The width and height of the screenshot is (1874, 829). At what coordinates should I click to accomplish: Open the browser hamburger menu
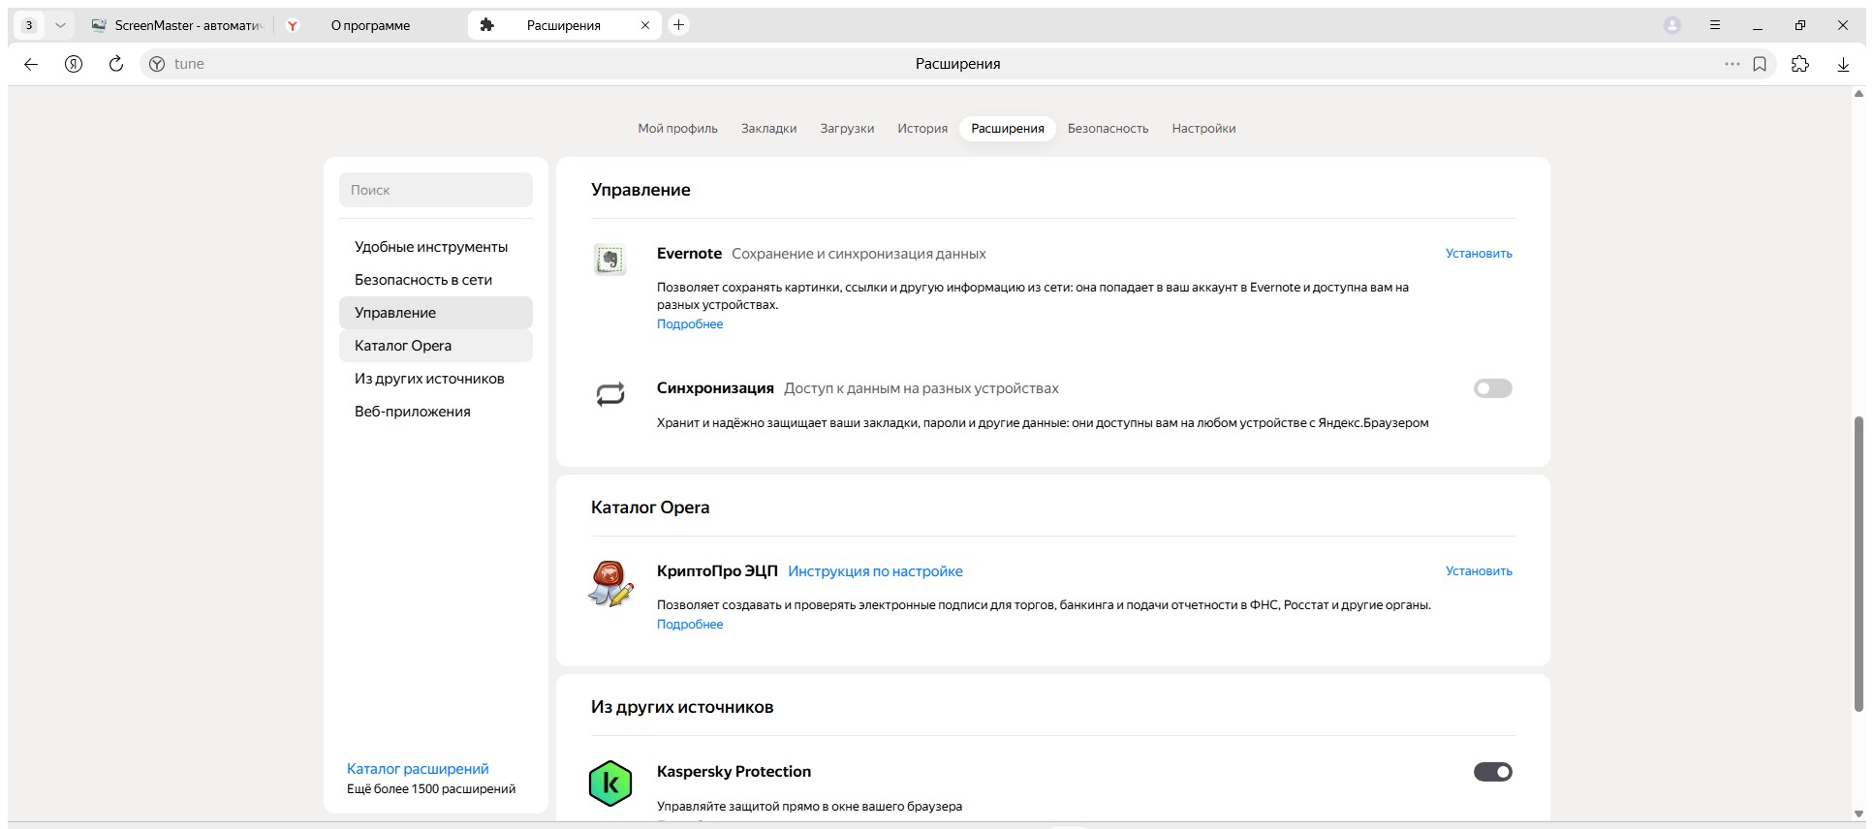1715,25
